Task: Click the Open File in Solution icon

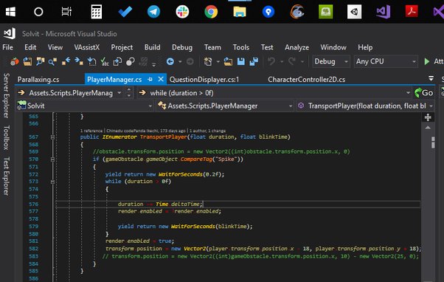Action: point(27,61)
